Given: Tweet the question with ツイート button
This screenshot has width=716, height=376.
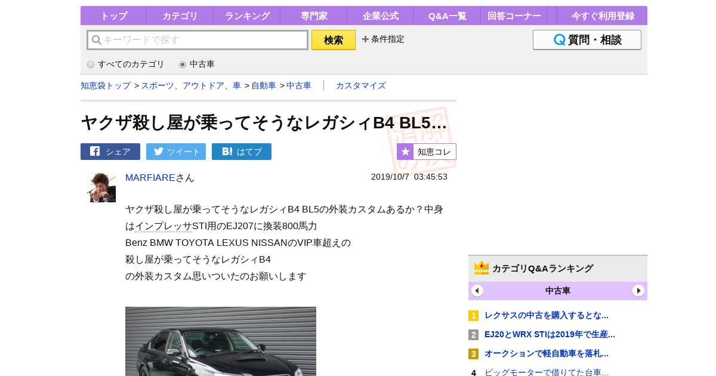Looking at the screenshot, I should coord(176,152).
